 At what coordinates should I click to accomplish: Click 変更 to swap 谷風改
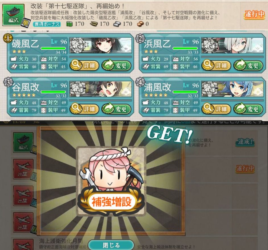[x=117, y=109]
